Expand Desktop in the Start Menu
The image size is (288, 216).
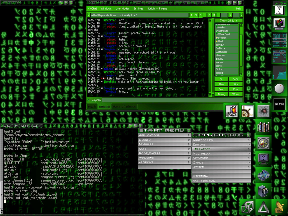[164, 140]
